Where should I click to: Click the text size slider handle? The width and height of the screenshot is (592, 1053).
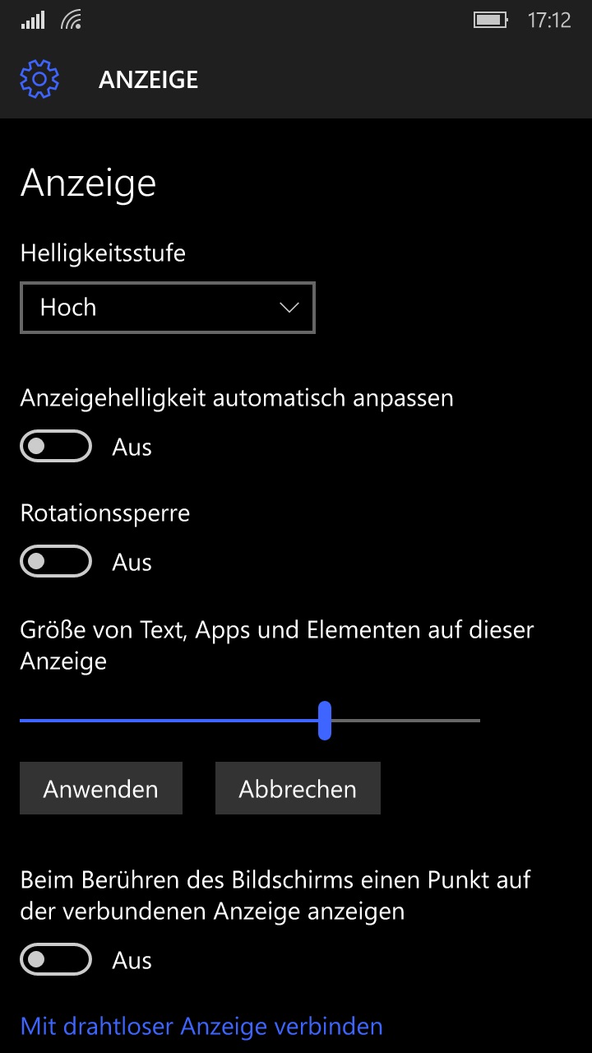(325, 721)
